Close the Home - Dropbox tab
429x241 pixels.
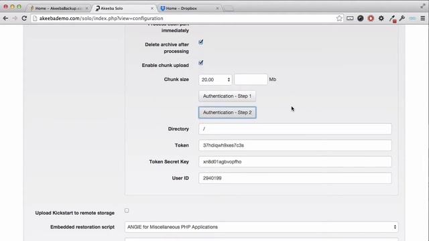[217, 9]
